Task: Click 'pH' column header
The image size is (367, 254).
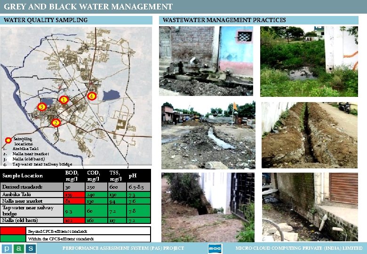Action: pos(133,176)
